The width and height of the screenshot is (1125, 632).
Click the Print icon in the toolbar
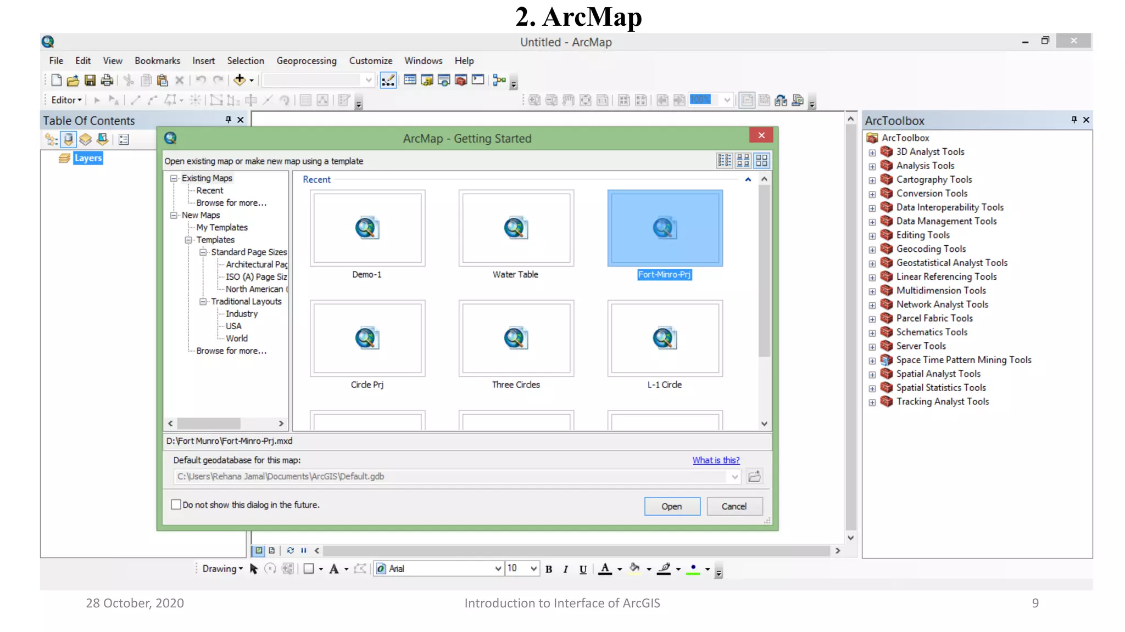coord(107,80)
